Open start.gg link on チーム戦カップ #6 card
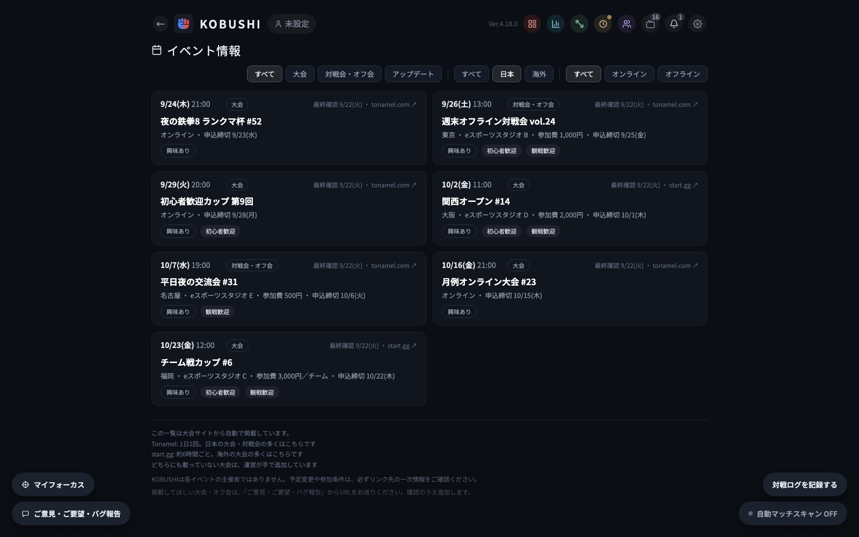 pyautogui.click(x=402, y=346)
